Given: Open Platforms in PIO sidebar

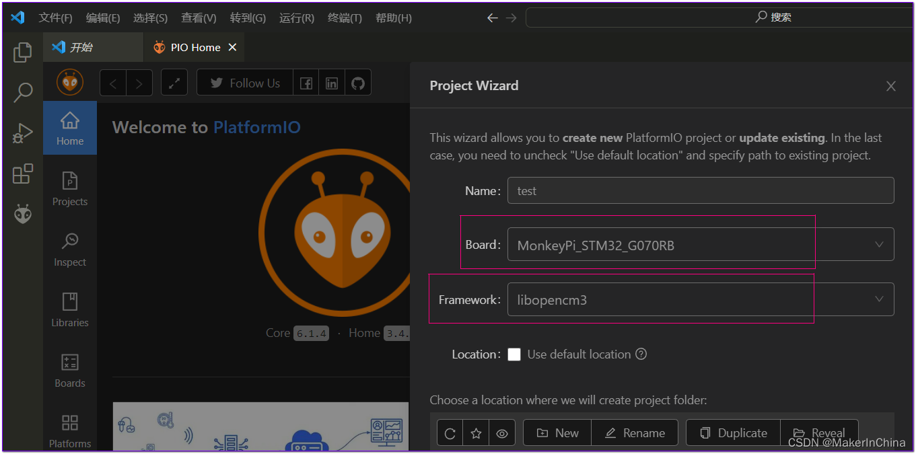Looking at the screenshot, I should click(70, 430).
